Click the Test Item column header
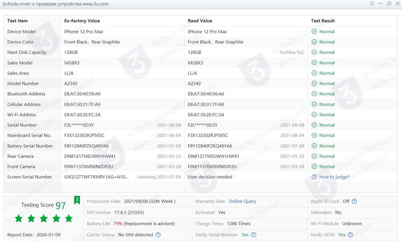The width and height of the screenshot is (402, 248). (x=17, y=21)
